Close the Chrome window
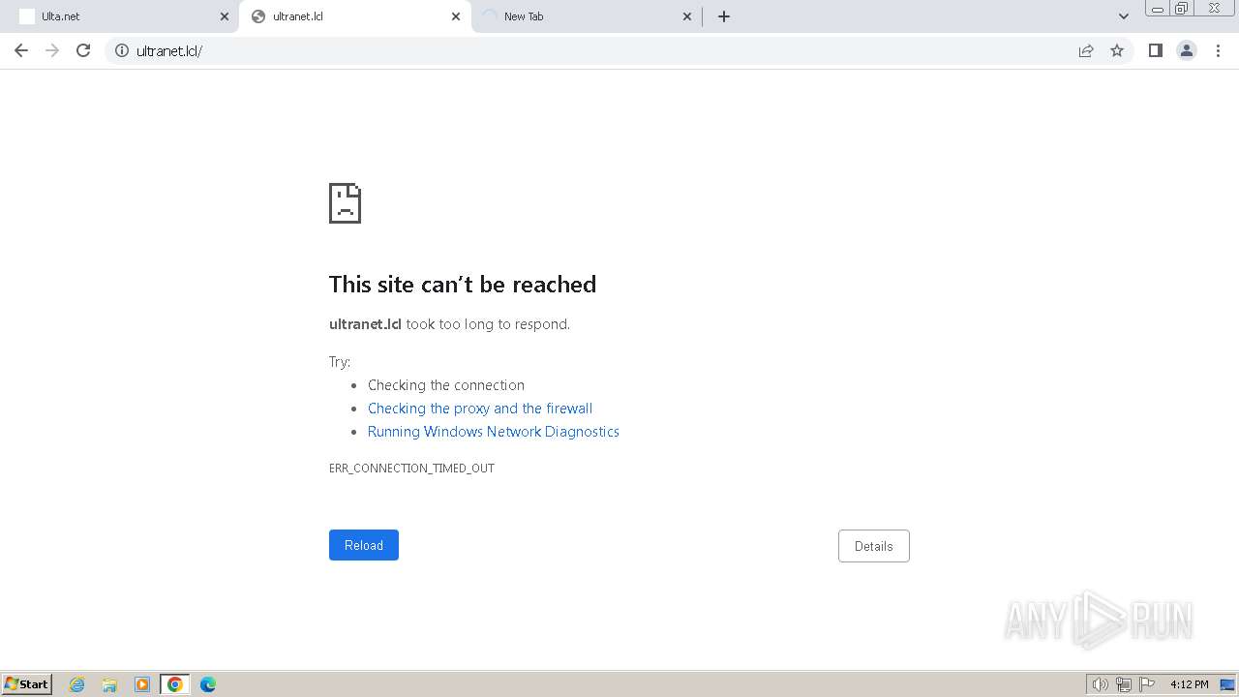The width and height of the screenshot is (1239, 697). (x=1214, y=9)
